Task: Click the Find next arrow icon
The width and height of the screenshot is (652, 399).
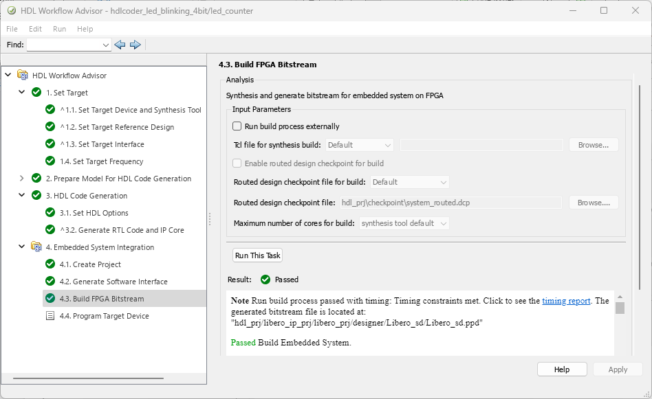Action: pyautogui.click(x=135, y=45)
